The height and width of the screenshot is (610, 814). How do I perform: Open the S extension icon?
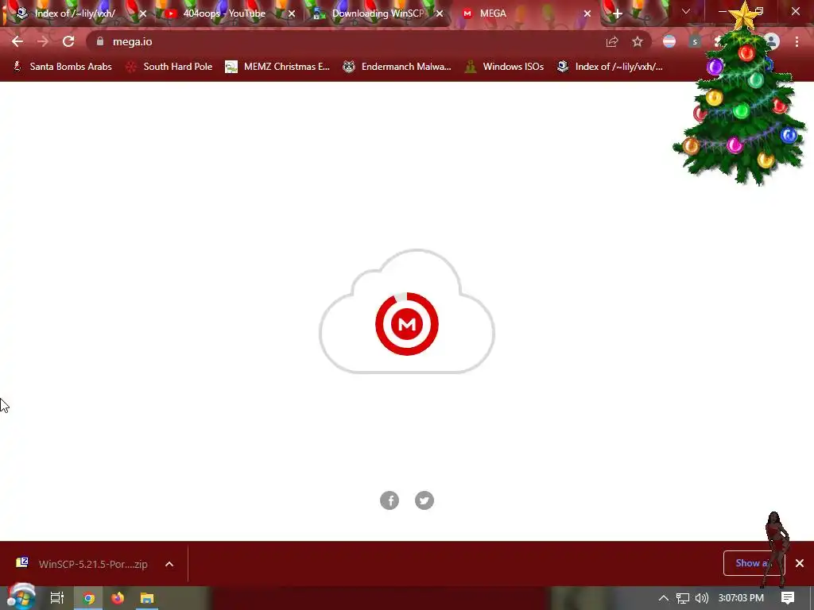click(x=695, y=41)
